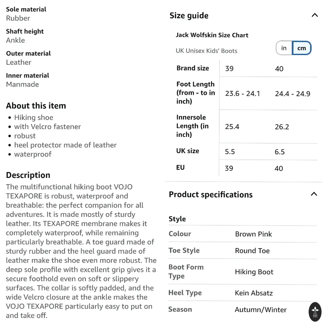The height and width of the screenshot is (326, 326).
Task: Switch size chart units to inches
Action: (284, 48)
